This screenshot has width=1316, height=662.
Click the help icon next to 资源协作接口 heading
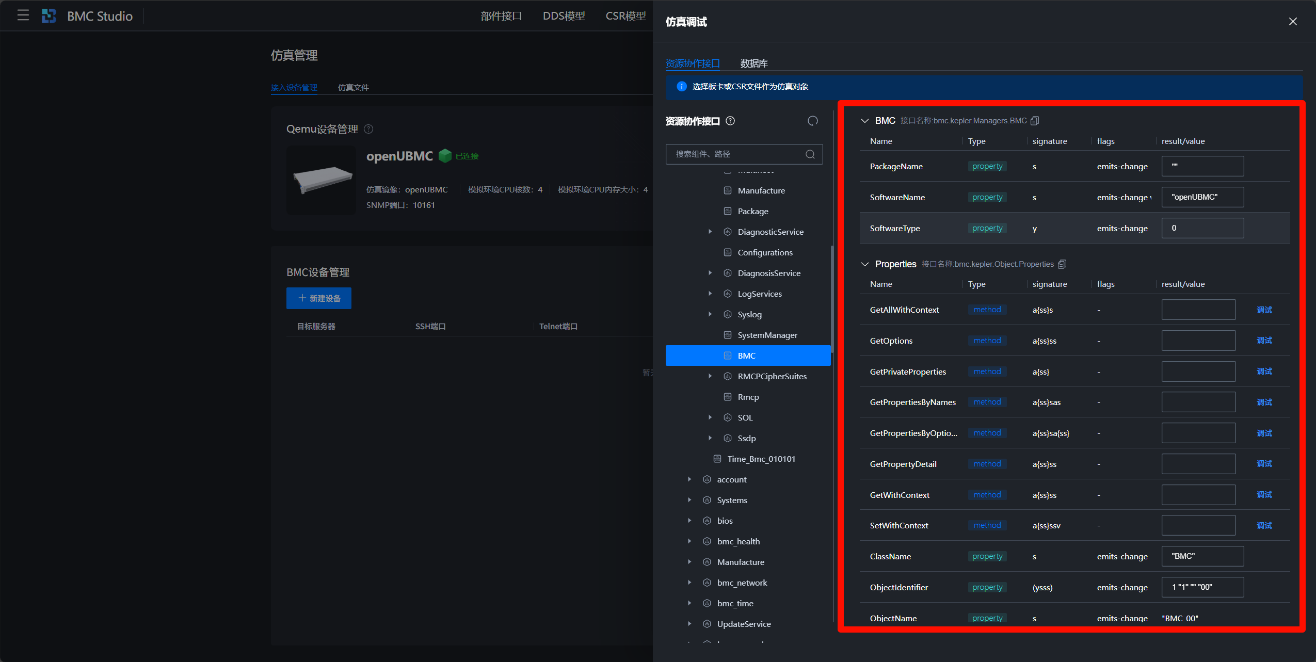pos(730,121)
